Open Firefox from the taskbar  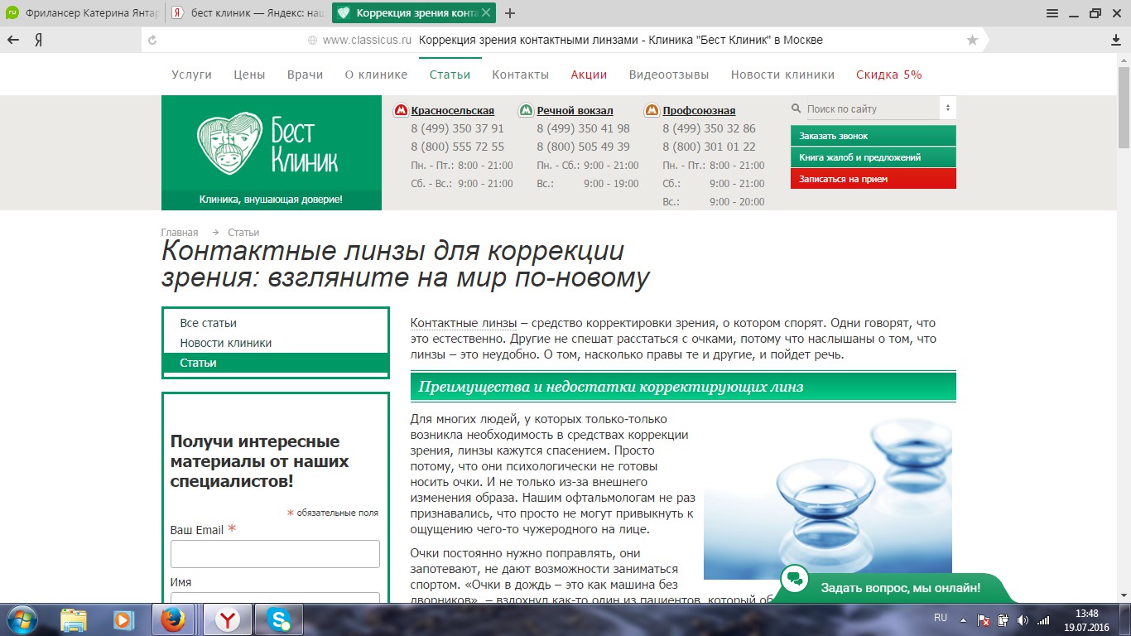coord(172,619)
